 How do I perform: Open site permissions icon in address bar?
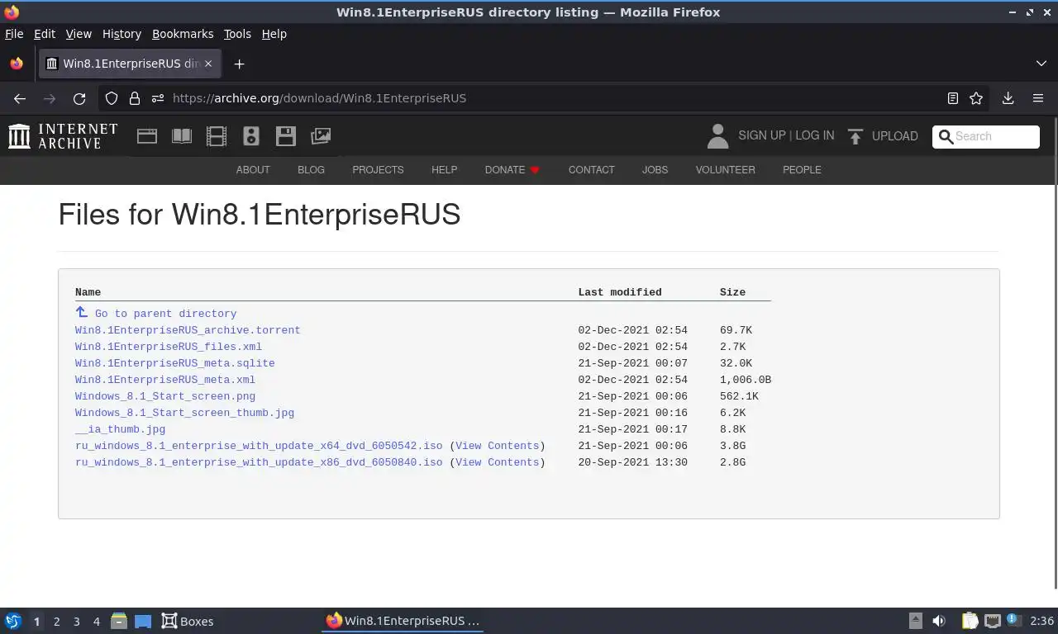(x=158, y=98)
